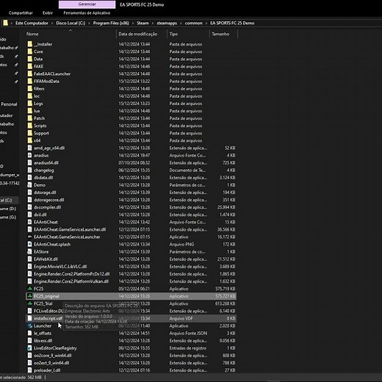This screenshot has height=382, width=382.
Task: Click the le_offsets JSON file icon
Action: [x=29, y=333]
